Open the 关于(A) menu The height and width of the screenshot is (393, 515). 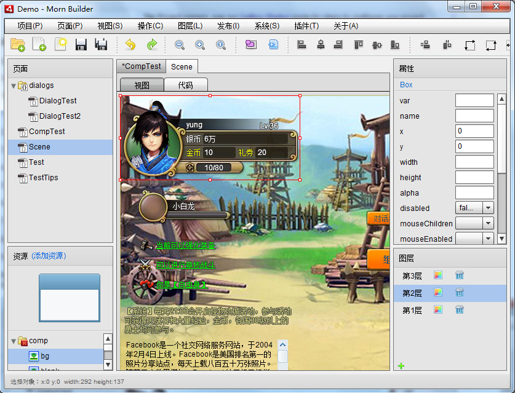coord(346,26)
